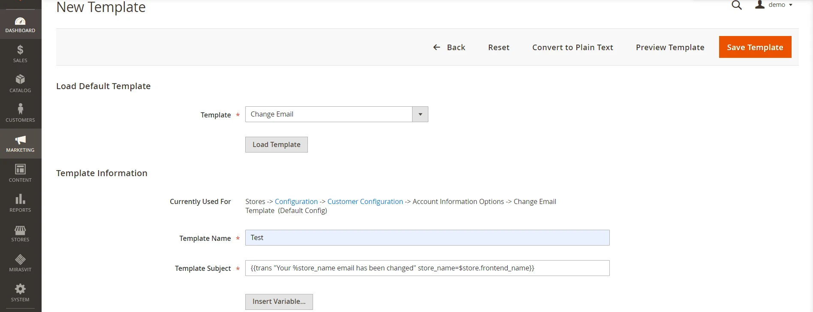The height and width of the screenshot is (312, 813).
Task: Click Convert to Plain Text
Action: pos(572,47)
